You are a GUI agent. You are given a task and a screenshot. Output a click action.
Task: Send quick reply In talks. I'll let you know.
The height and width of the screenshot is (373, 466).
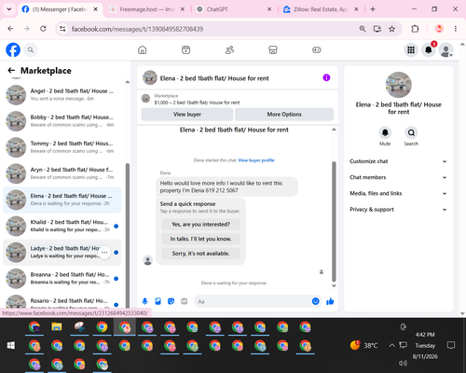click(x=200, y=239)
